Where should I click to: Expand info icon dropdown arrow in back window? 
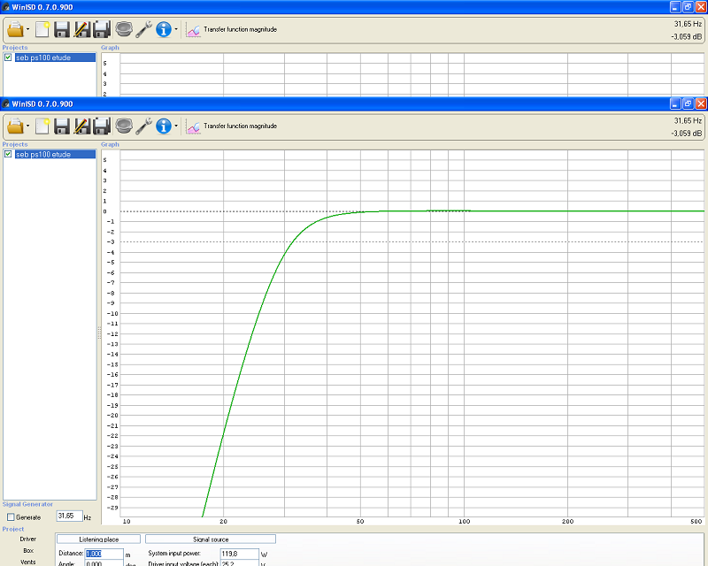tap(176, 30)
